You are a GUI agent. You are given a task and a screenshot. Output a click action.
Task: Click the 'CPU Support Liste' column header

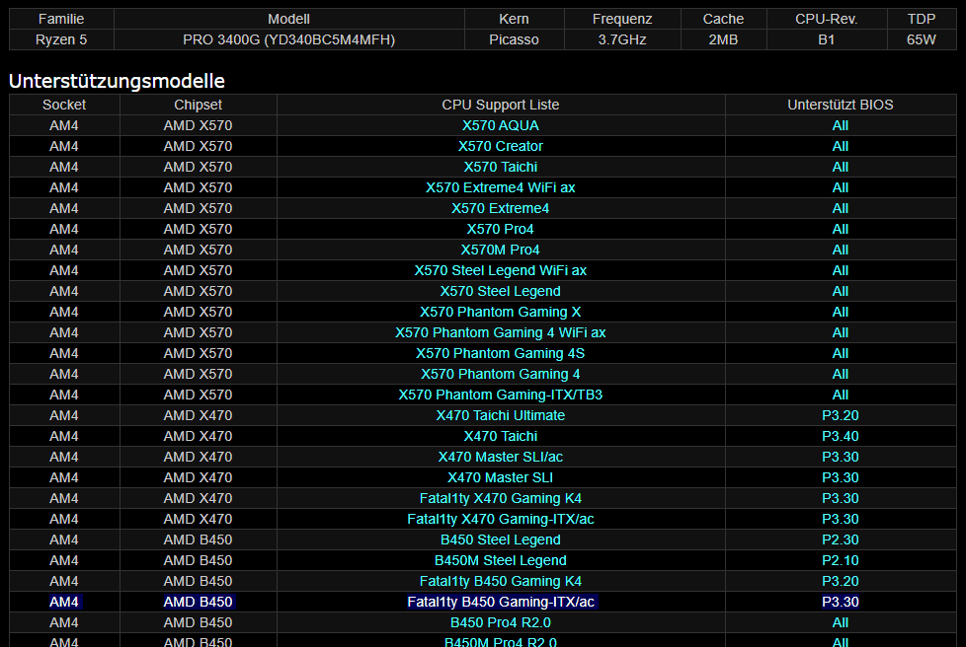click(x=500, y=105)
